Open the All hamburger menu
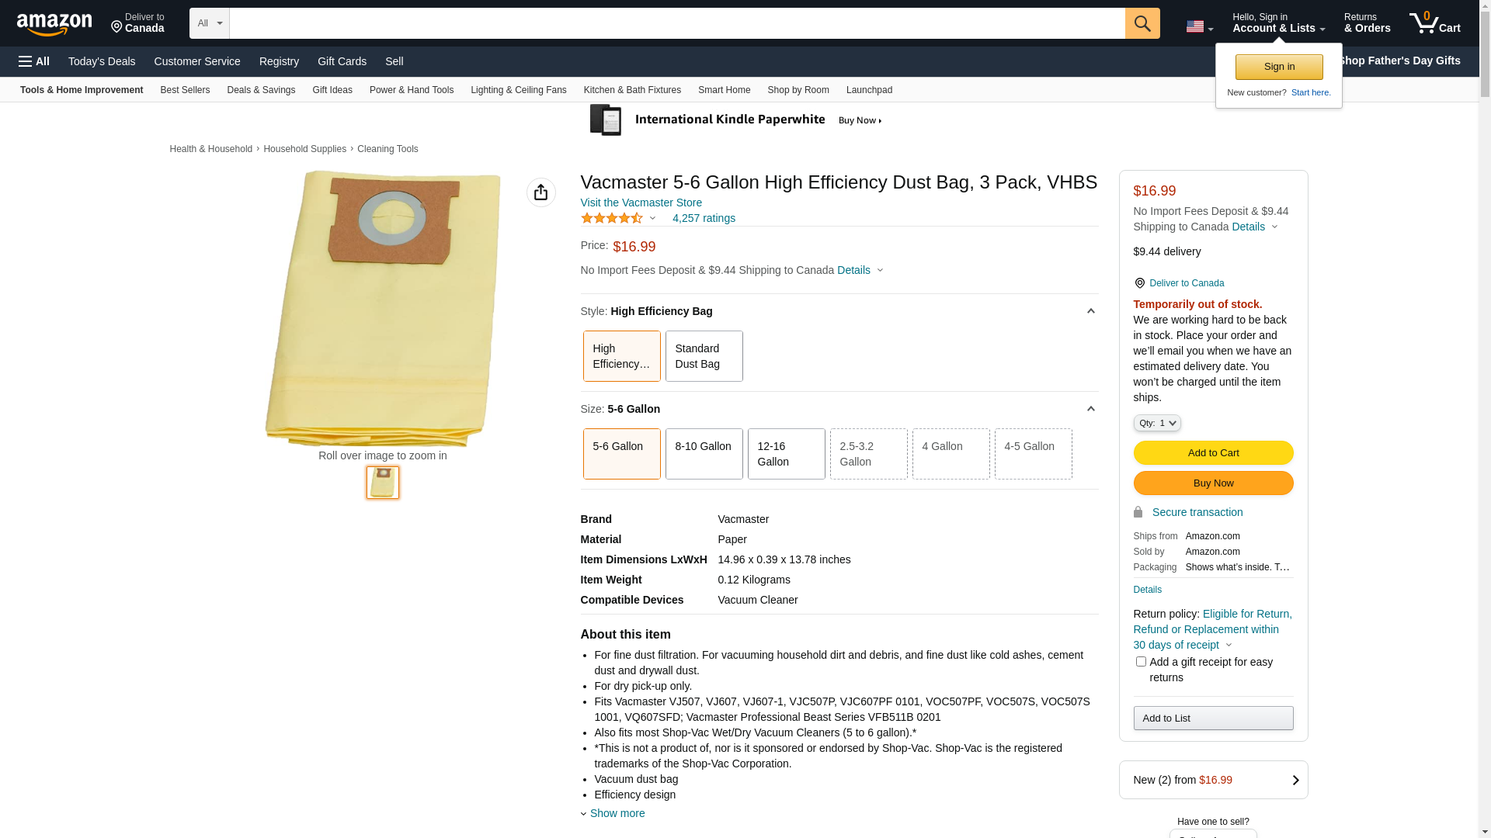This screenshot has width=1491, height=838. click(34, 61)
